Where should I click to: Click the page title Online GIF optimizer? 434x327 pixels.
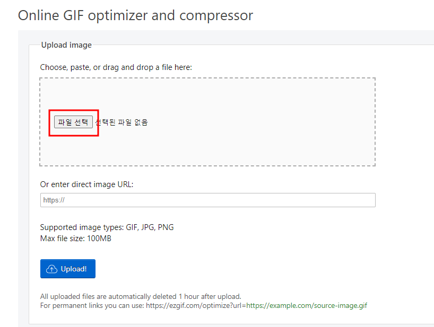click(x=135, y=15)
